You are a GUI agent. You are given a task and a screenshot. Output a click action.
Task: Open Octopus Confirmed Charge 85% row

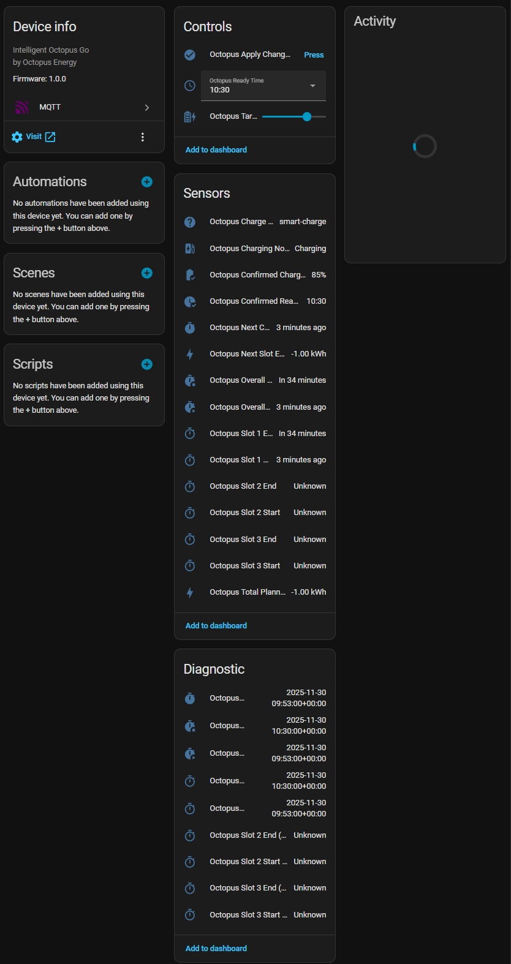pos(255,275)
